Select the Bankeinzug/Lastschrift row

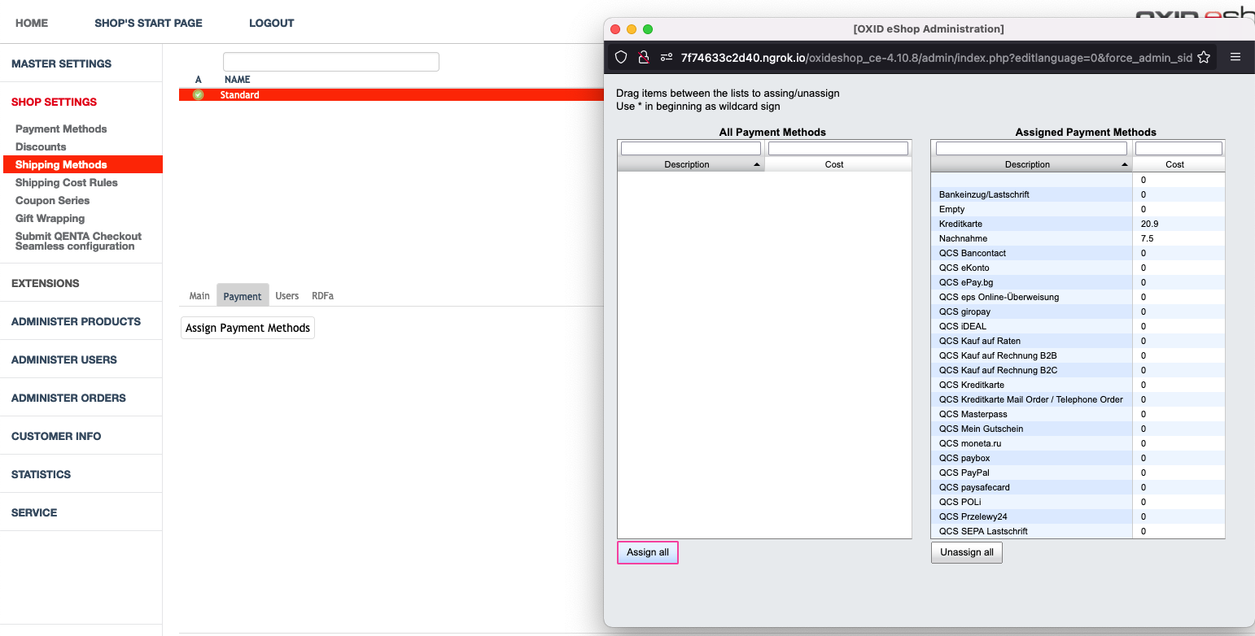tap(1078, 194)
